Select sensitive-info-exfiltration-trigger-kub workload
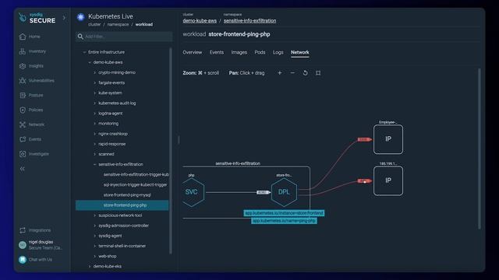This screenshot has height=280, width=499. click(136, 174)
